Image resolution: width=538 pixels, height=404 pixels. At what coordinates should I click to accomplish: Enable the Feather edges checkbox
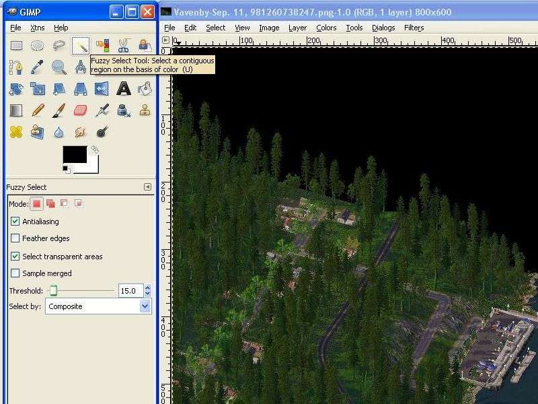(x=15, y=238)
